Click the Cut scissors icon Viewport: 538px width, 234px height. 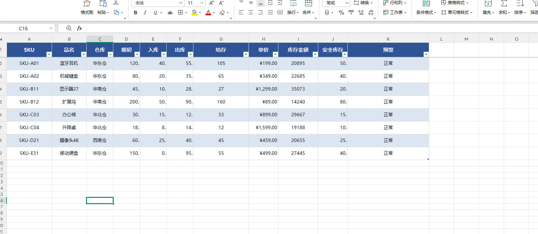116,3
